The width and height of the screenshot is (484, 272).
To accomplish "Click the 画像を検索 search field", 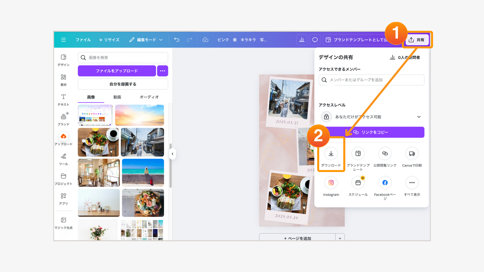I will point(123,57).
